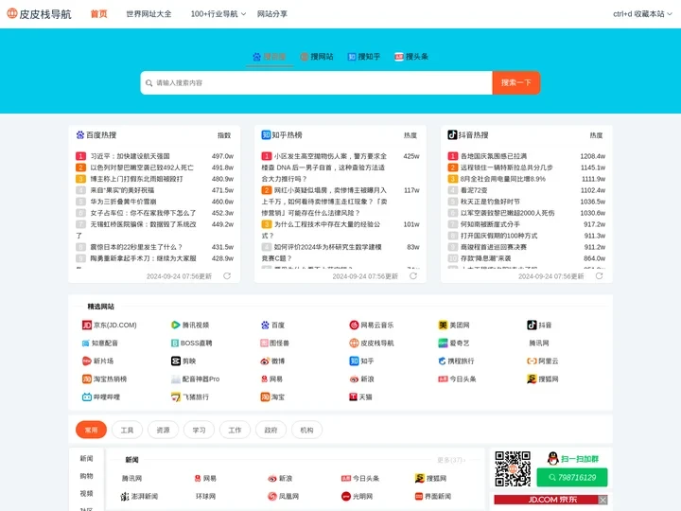
Task: Open 澎湃新闻 in the news section
Action: click(139, 496)
